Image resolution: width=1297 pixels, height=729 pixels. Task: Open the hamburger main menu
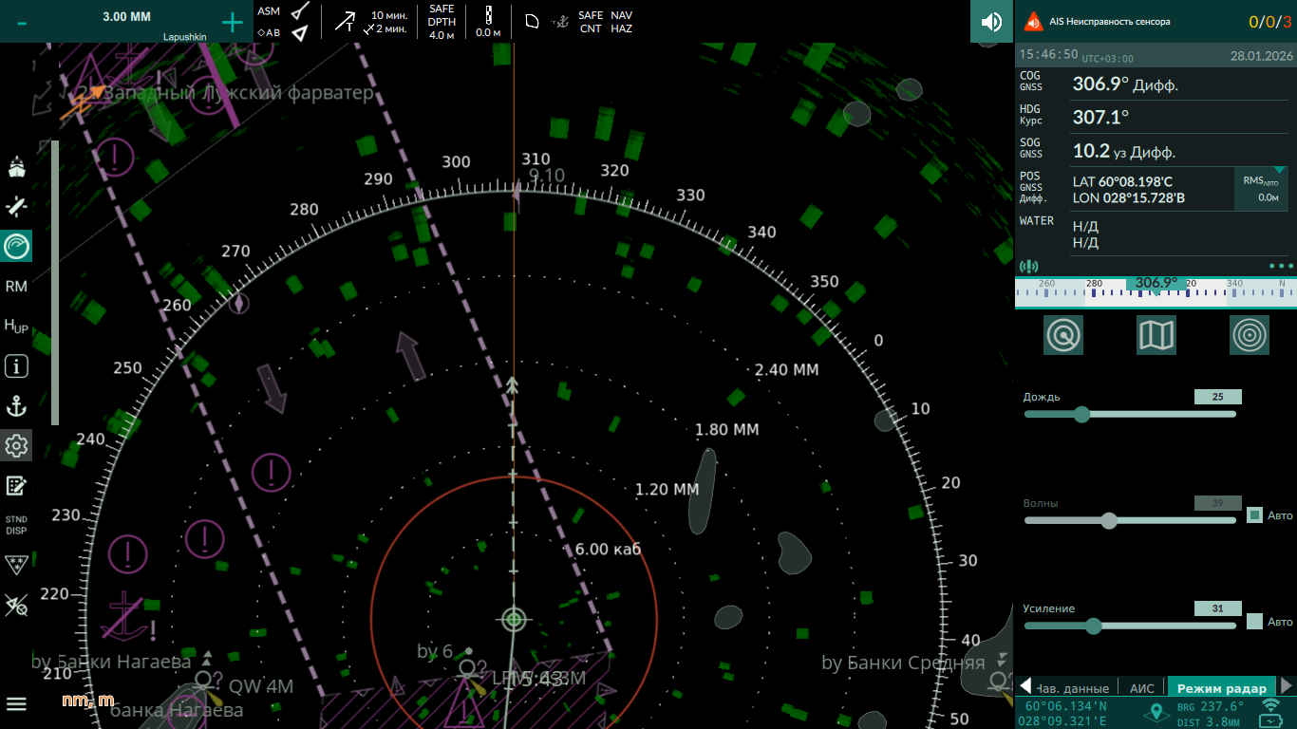click(16, 703)
